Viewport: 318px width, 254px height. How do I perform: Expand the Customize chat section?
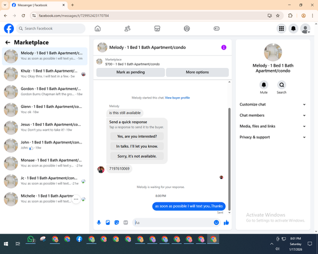pos(273,104)
